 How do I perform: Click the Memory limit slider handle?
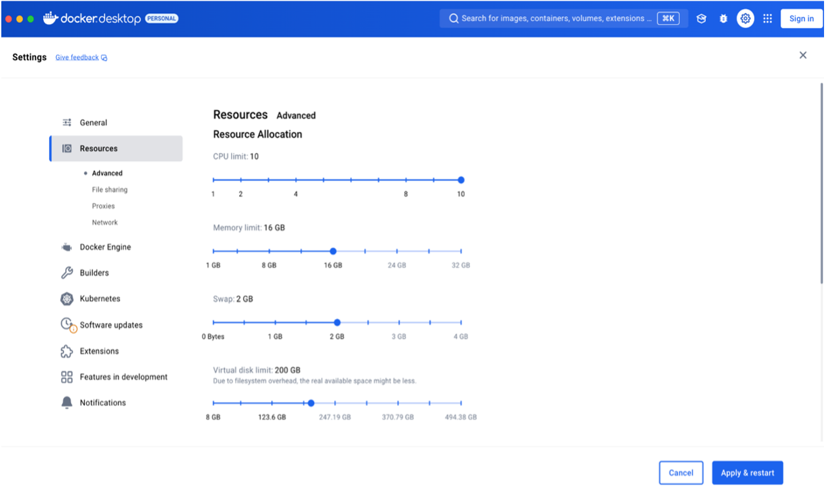333,251
